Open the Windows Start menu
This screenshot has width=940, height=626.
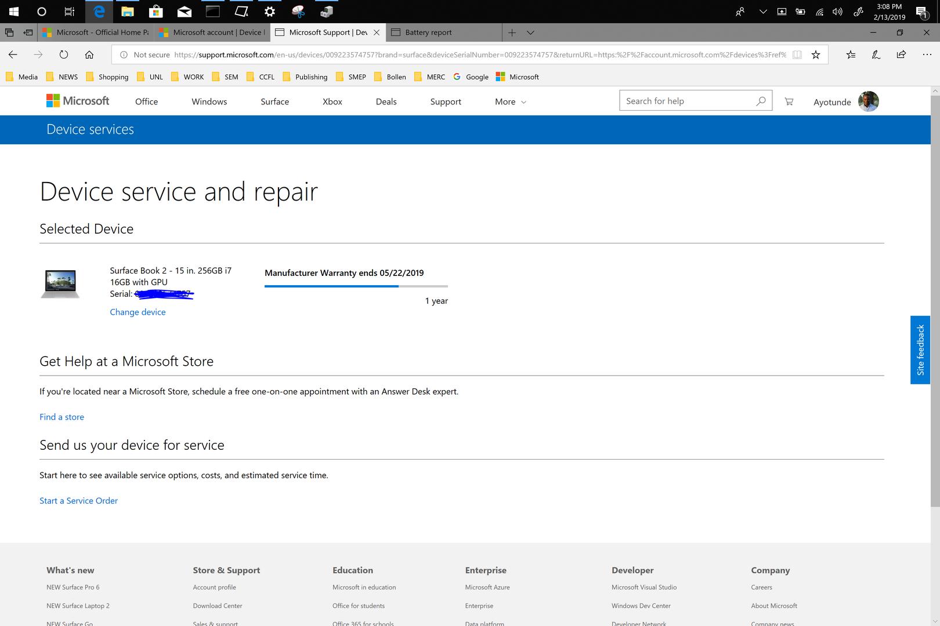point(14,11)
